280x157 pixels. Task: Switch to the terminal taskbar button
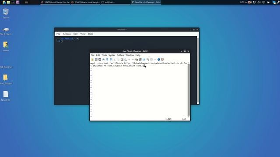pyautogui.click(x=115, y=2)
